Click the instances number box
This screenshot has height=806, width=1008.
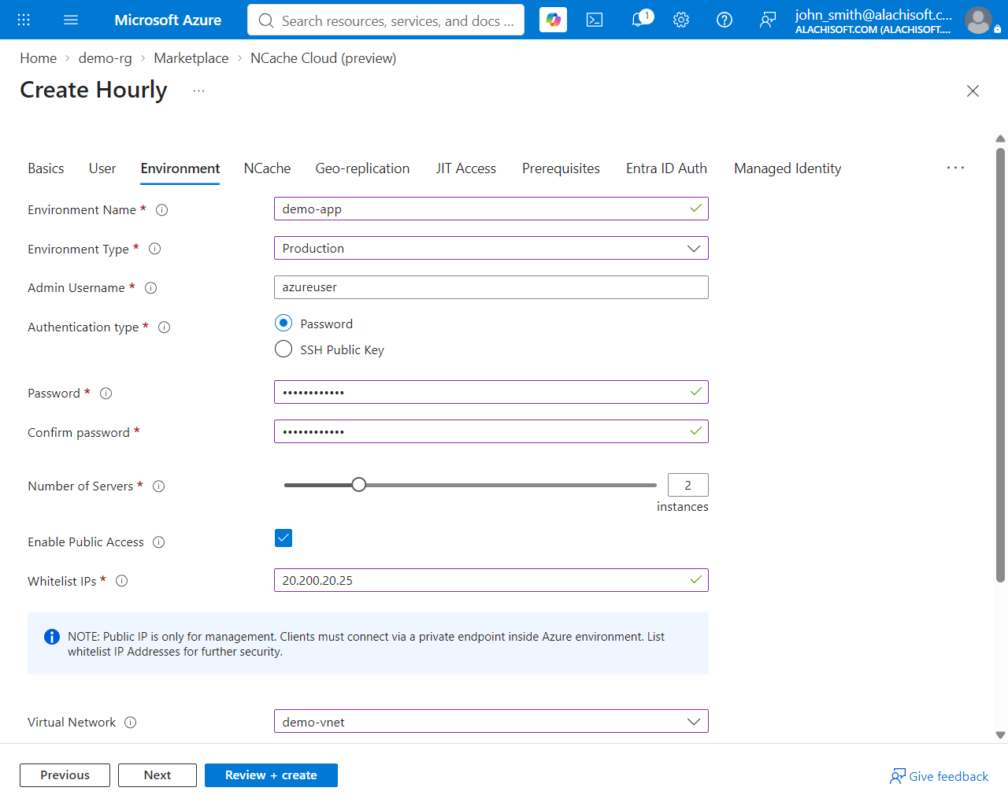click(688, 485)
